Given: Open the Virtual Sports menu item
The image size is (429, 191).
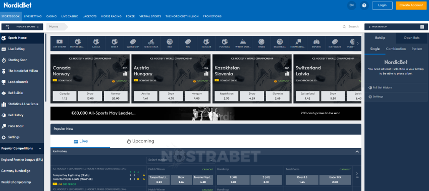Looking at the screenshot, I should [x=150, y=17].
